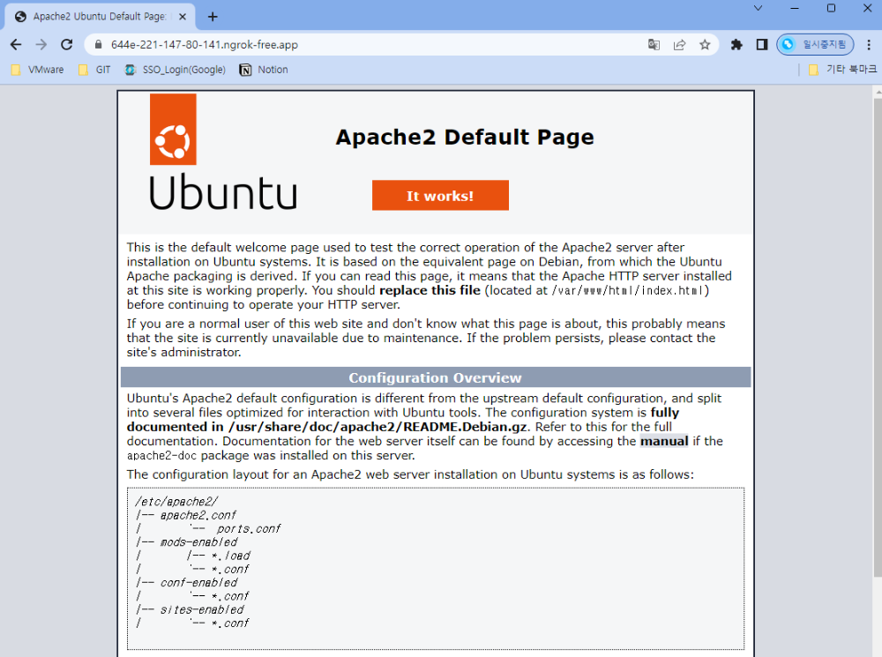Viewport: 882px width, 657px height.
Task: Click the /etc/apache2/ line in code block
Action: tap(176, 501)
